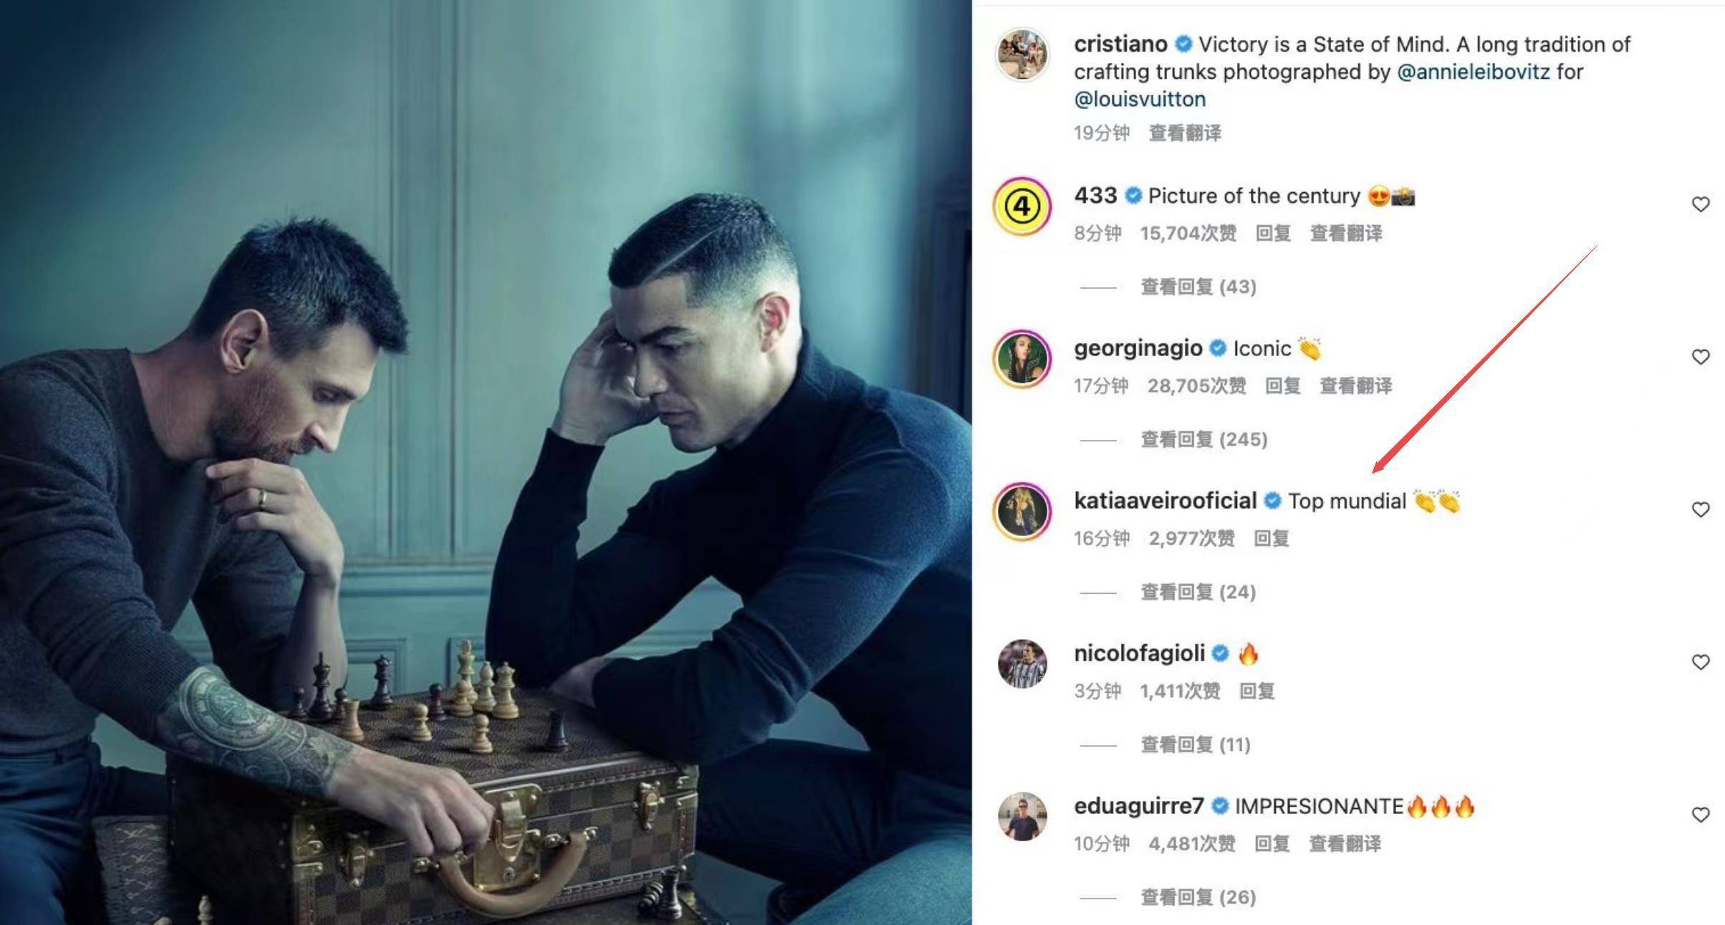Image resolution: width=1725 pixels, height=925 pixels.
Task: Click 回复 under georginagio's comment
Action: [1283, 386]
